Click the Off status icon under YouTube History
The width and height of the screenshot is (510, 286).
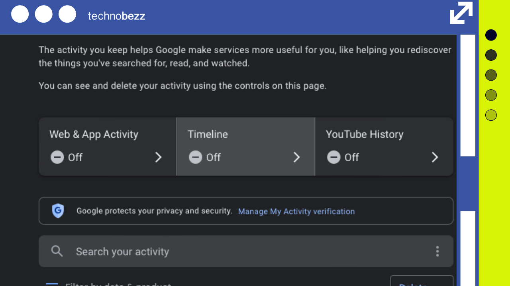tap(333, 157)
